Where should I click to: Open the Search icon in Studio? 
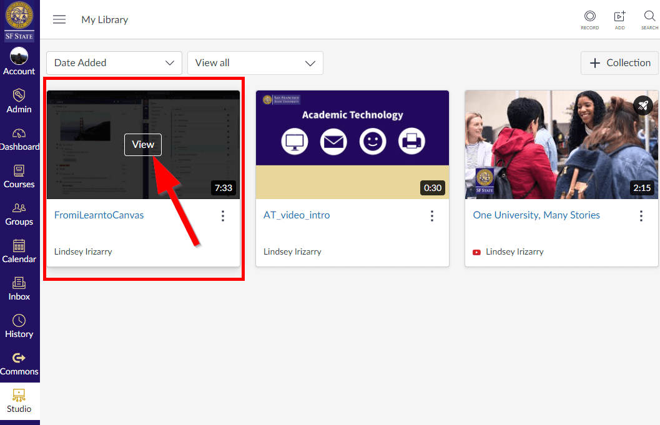tap(649, 19)
